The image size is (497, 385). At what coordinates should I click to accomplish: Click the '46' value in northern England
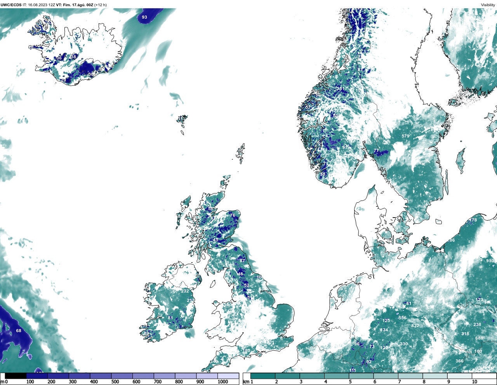click(240, 274)
